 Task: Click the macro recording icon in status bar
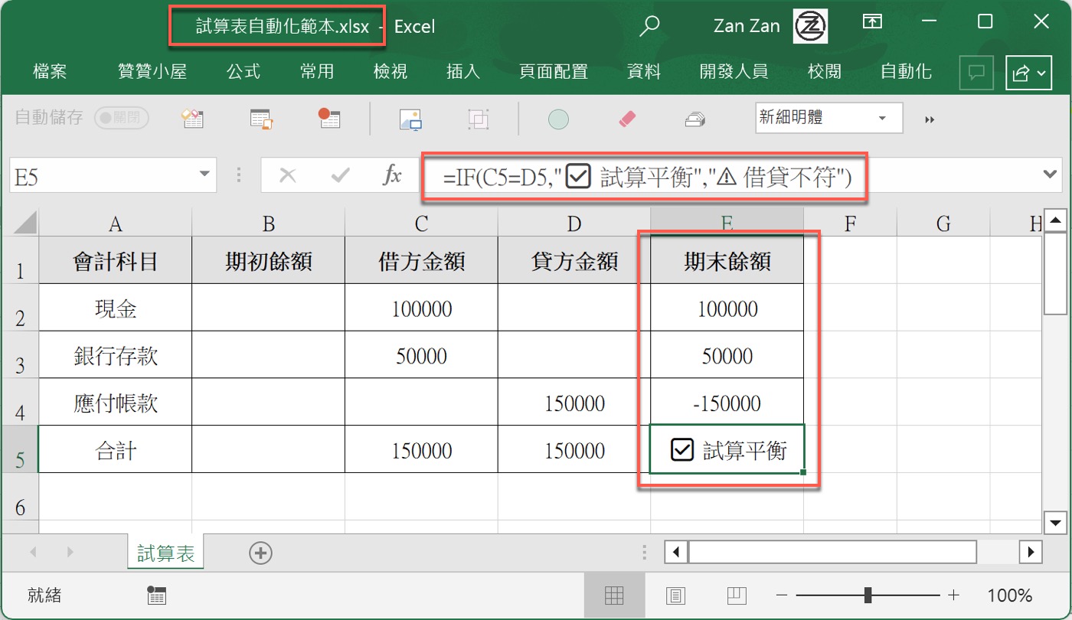[x=156, y=596]
